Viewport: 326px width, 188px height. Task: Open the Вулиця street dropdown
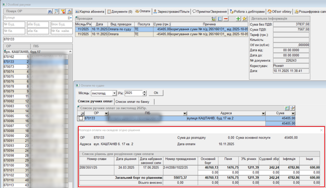pos(70,18)
